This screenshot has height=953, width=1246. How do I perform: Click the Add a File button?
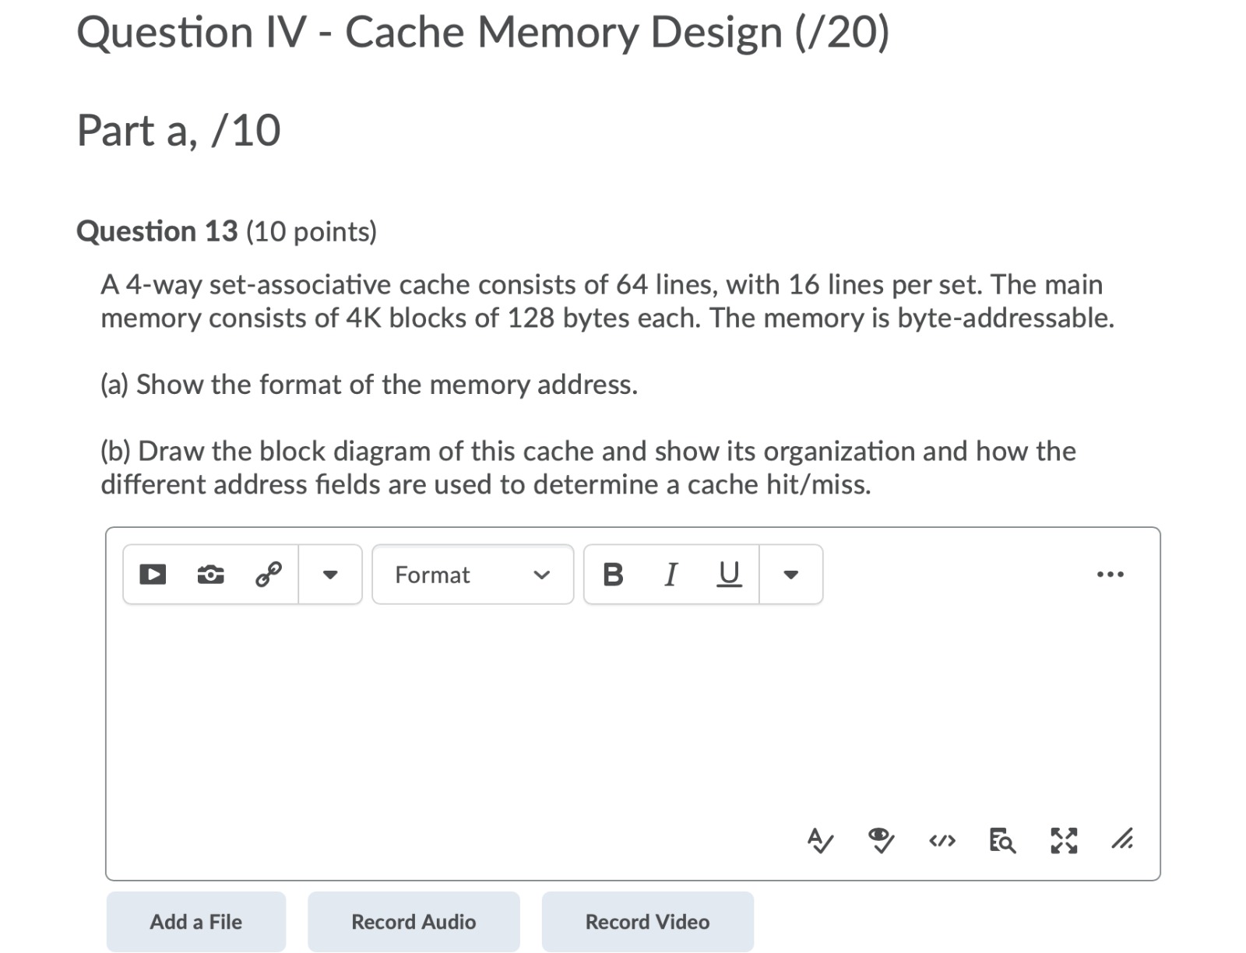coord(195,921)
